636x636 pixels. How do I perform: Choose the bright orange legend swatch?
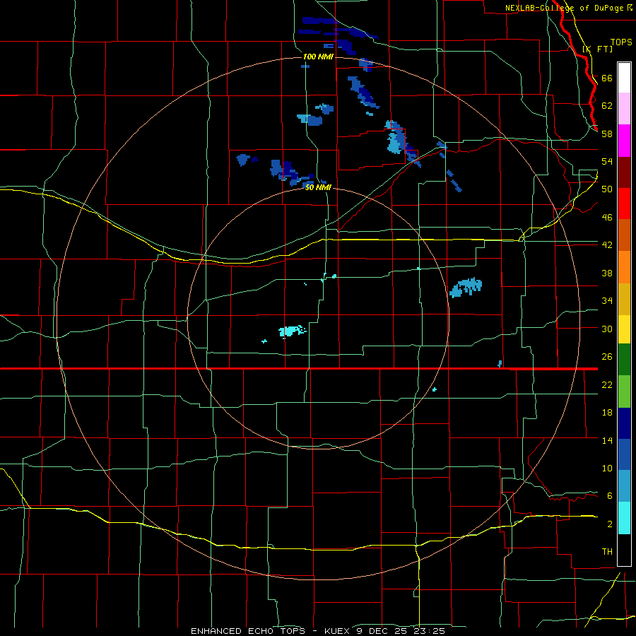(x=624, y=267)
